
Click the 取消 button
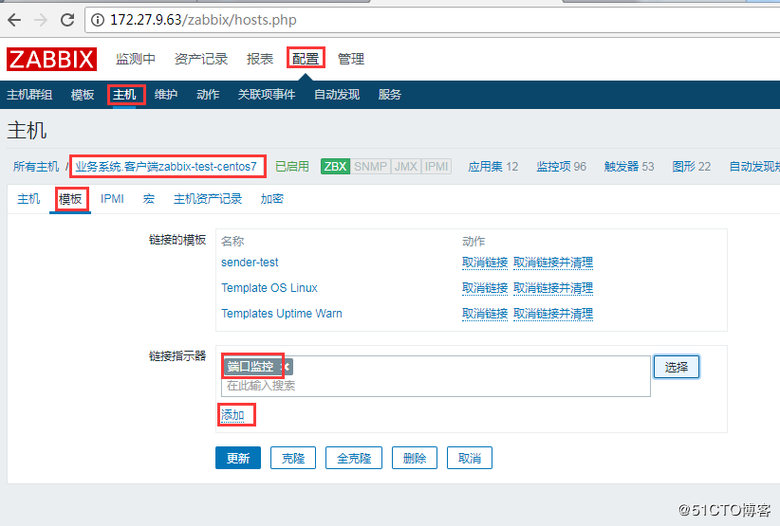point(470,458)
